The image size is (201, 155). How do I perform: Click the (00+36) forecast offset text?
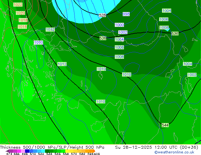tap(189, 147)
